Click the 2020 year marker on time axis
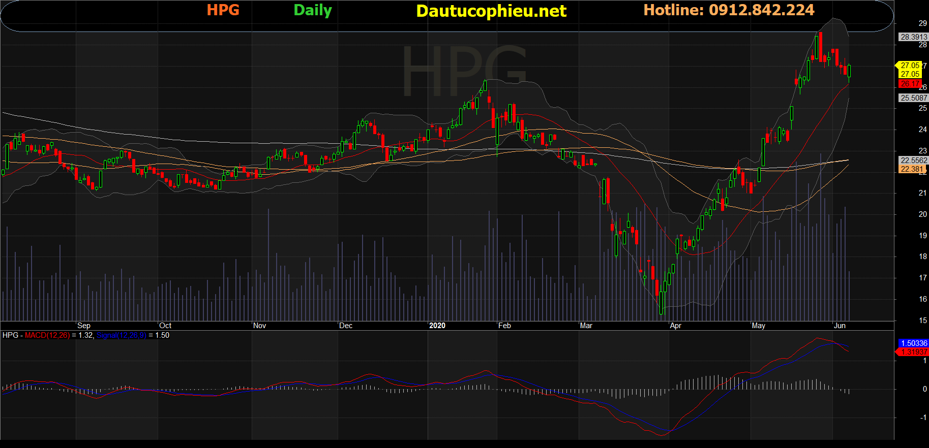Image resolution: width=929 pixels, height=448 pixels. (437, 326)
